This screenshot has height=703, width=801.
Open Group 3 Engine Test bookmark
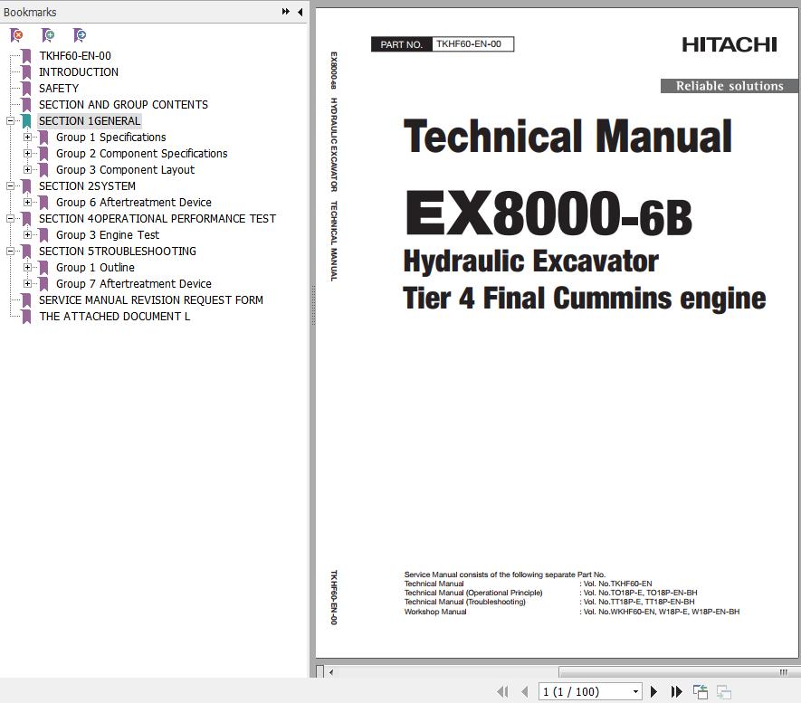pyautogui.click(x=108, y=235)
